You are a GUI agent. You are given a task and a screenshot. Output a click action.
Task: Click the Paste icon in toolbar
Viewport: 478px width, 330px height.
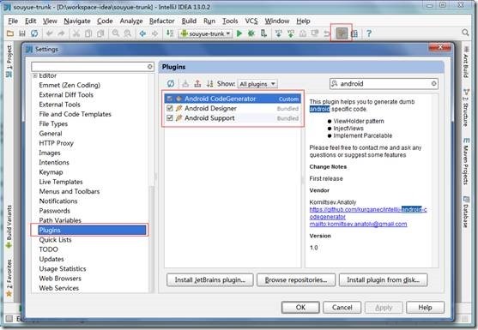pos(100,33)
